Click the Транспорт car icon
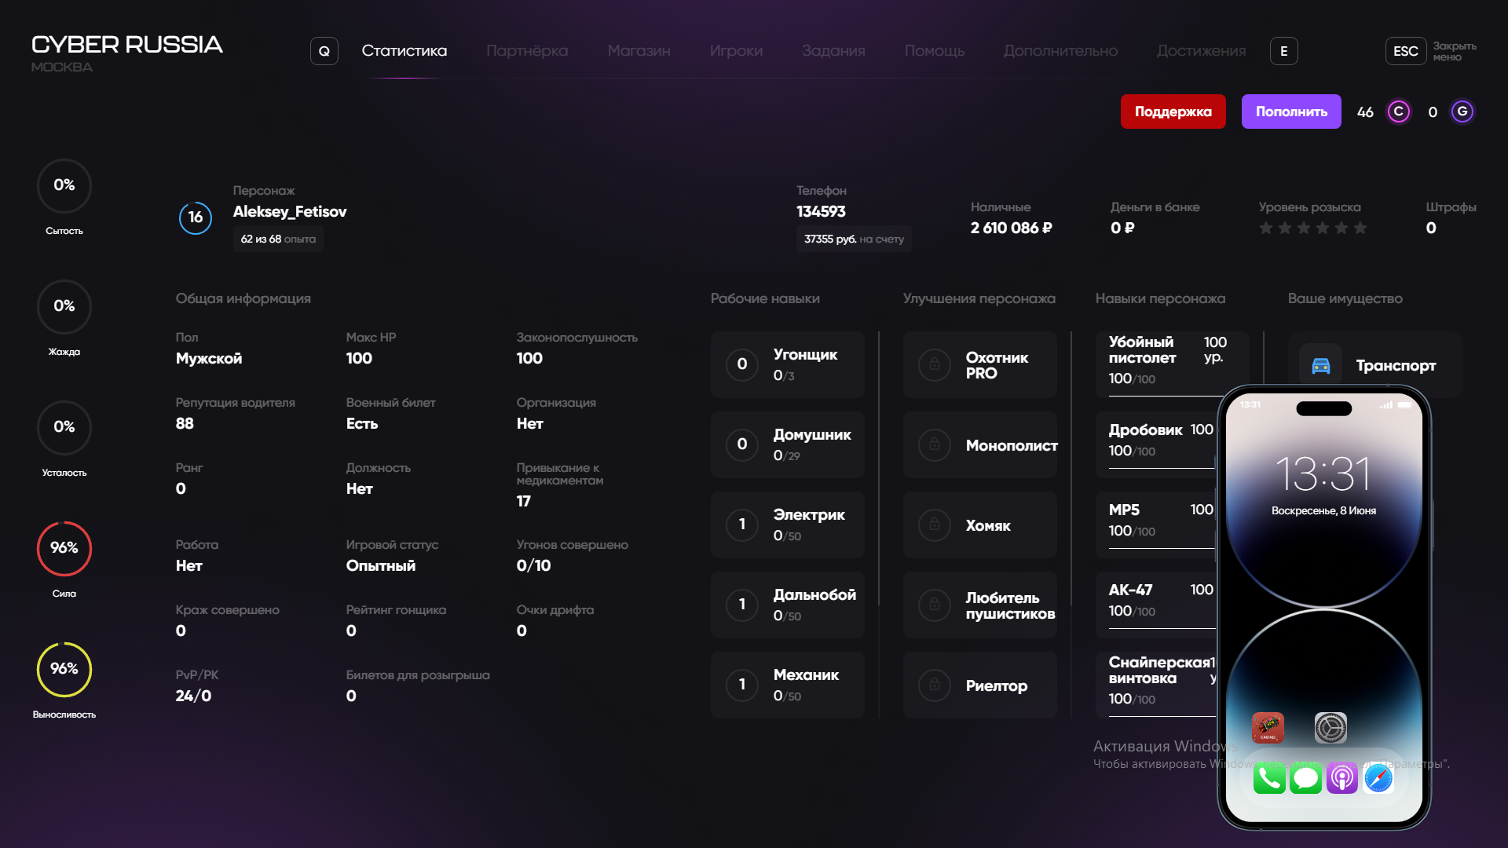 click(1321, 365)
